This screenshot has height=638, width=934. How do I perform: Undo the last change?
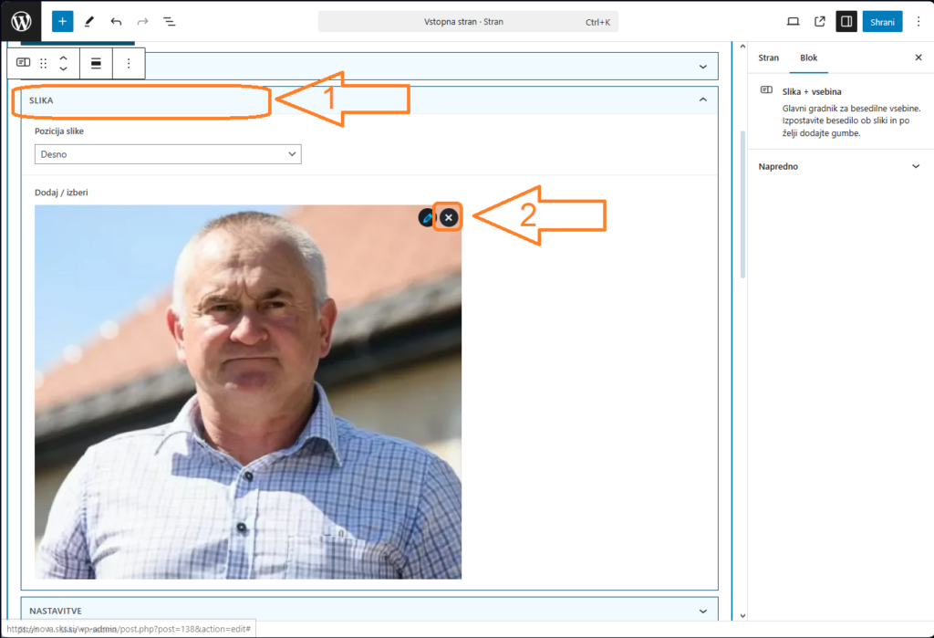pos(116,21)
